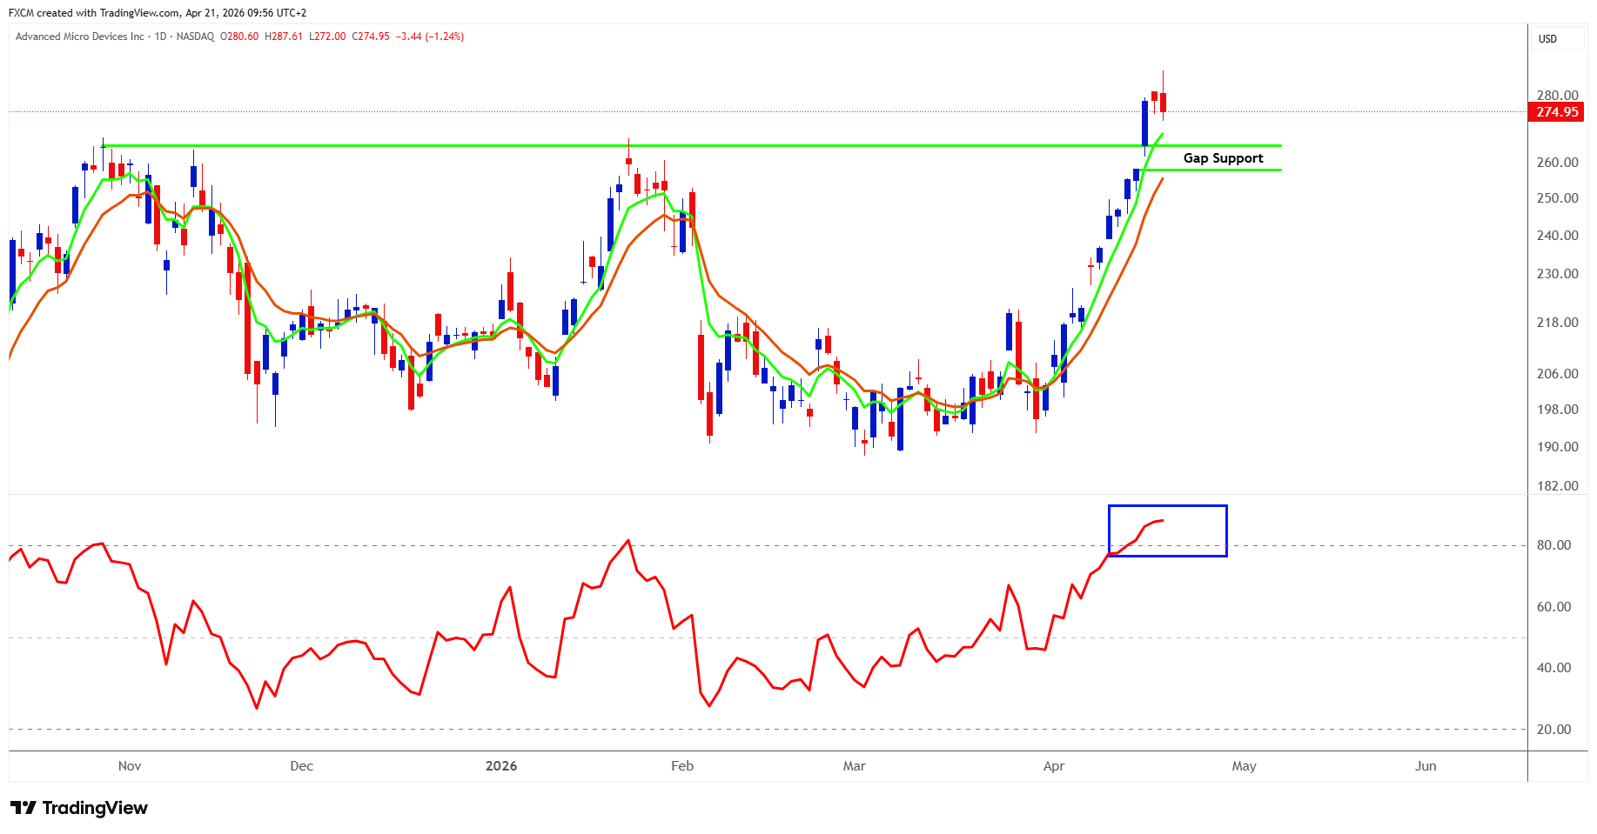Screen dimensions: 1597x834
Task: Click the low value L272.00 in legend
Action: (327, 37)
